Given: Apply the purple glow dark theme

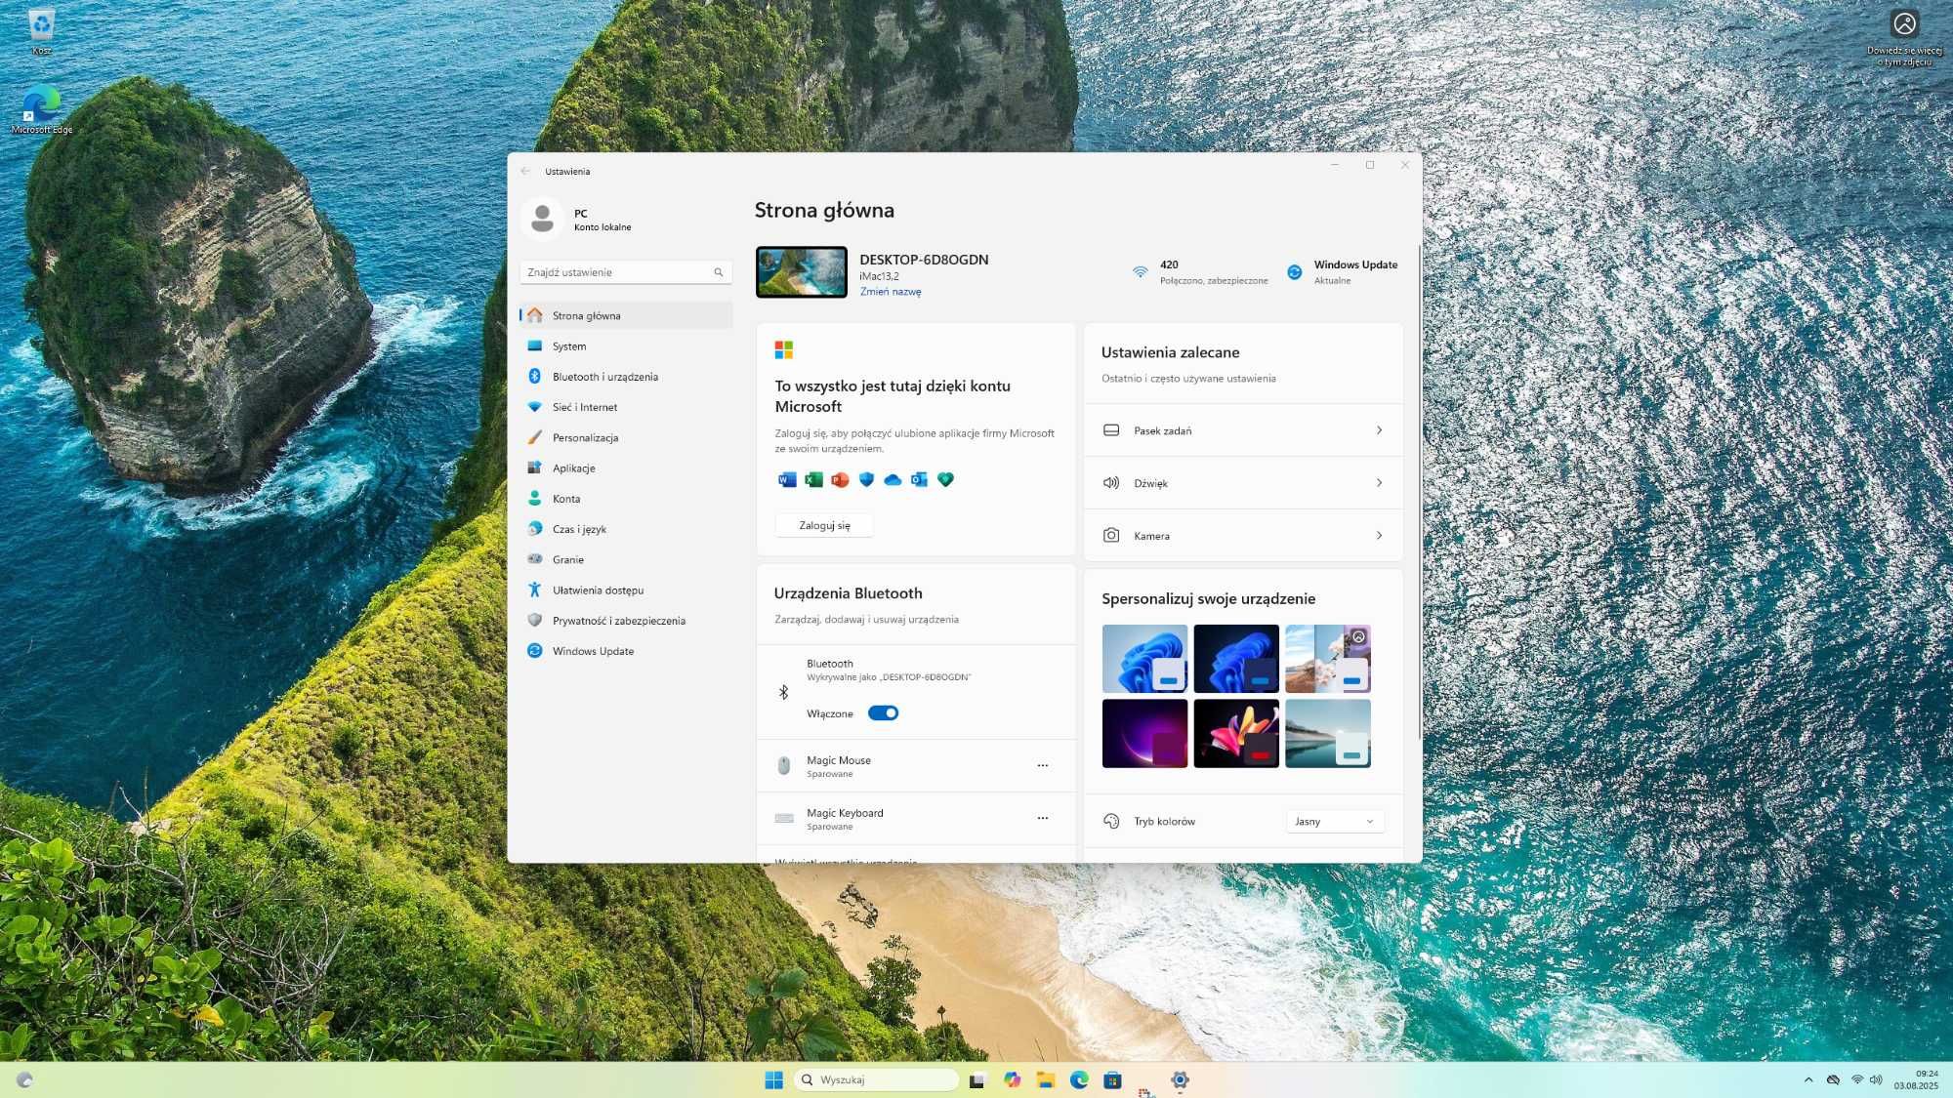Looking at the screenshot, I should [1144, 733].
